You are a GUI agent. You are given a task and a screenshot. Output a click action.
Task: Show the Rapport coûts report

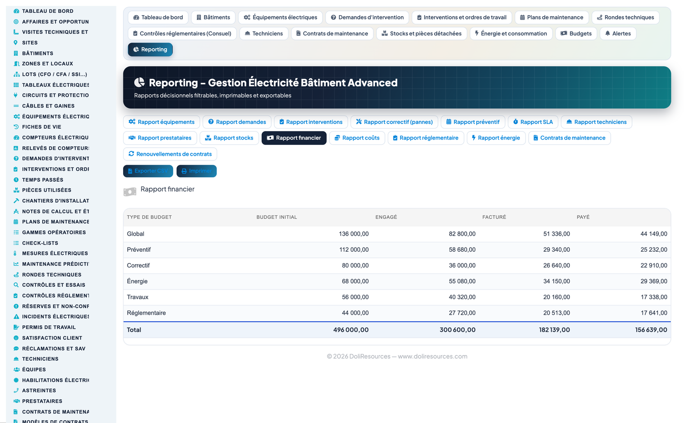tap(357, 138)
